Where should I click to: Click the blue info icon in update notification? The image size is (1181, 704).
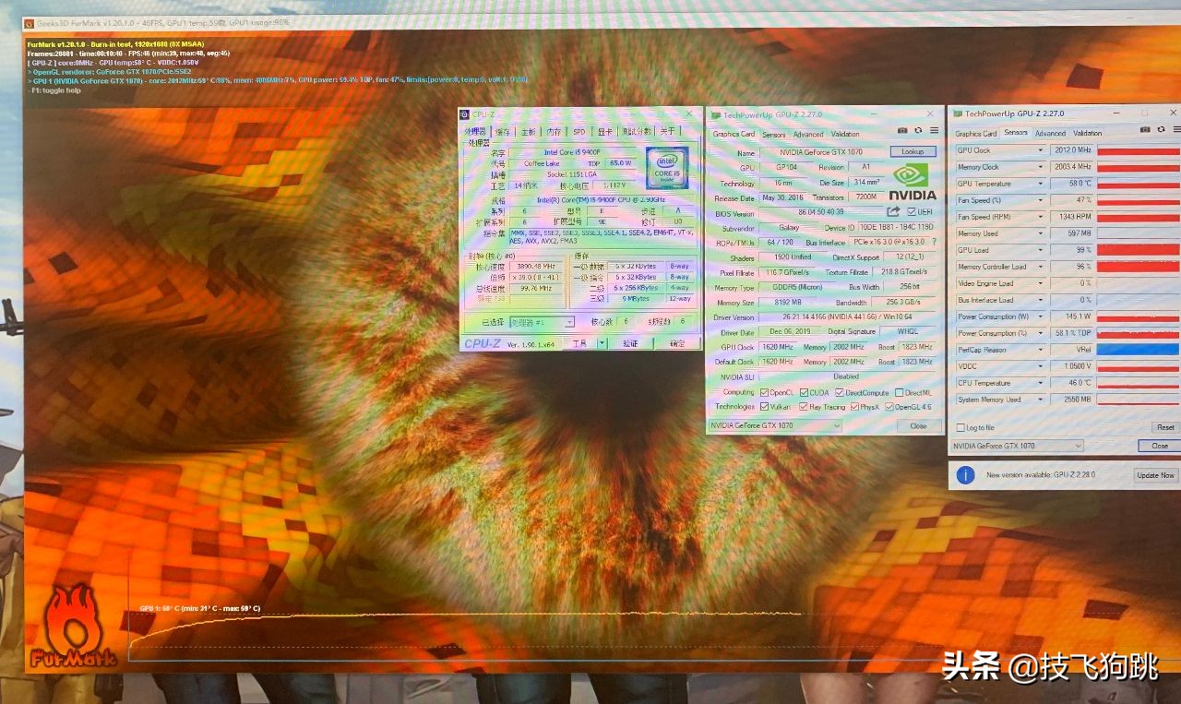coord(965,475)
